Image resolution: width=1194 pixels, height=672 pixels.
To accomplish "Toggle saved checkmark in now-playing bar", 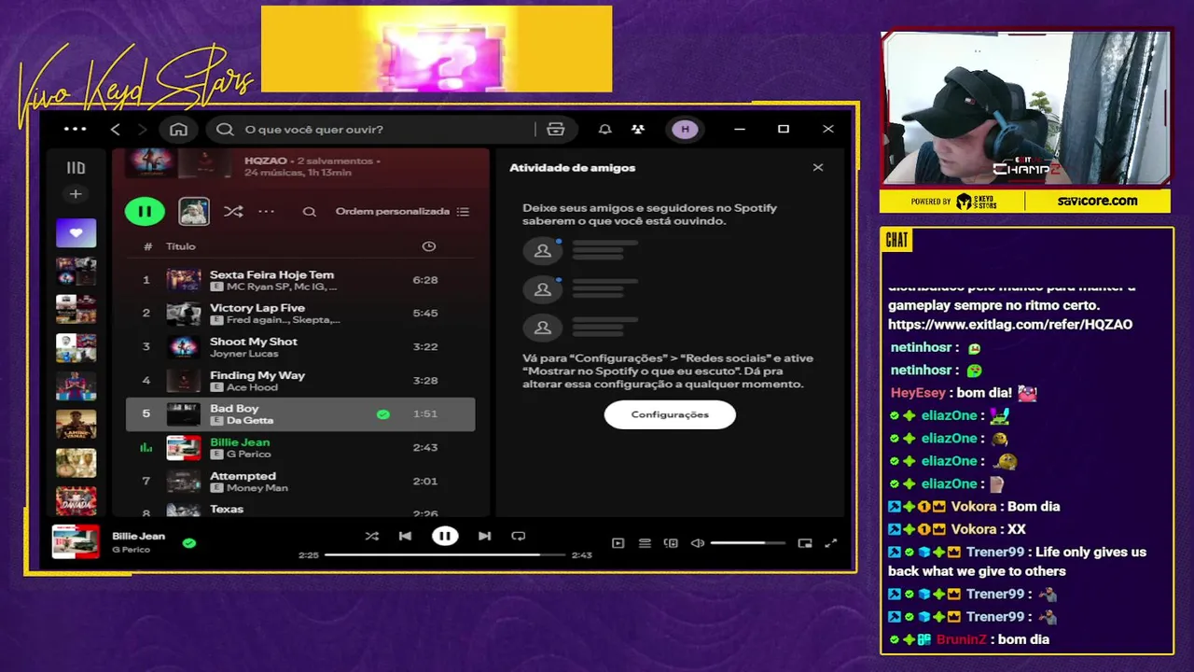I will click(x=189, y=542).
